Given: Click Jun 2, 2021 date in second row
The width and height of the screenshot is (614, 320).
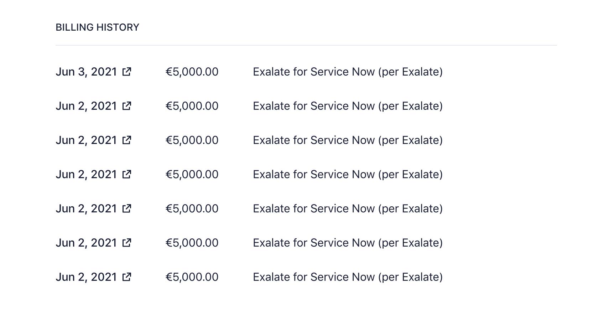Looking at the screenshot, I should click(x=86, y=106).
